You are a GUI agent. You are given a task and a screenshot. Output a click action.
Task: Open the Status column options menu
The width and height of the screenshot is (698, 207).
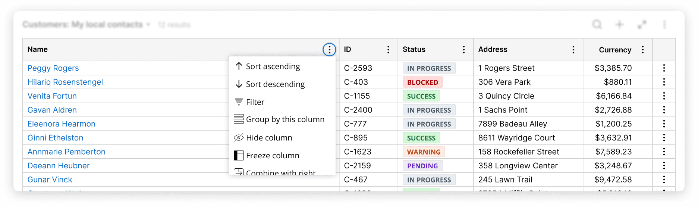[463, 49]
